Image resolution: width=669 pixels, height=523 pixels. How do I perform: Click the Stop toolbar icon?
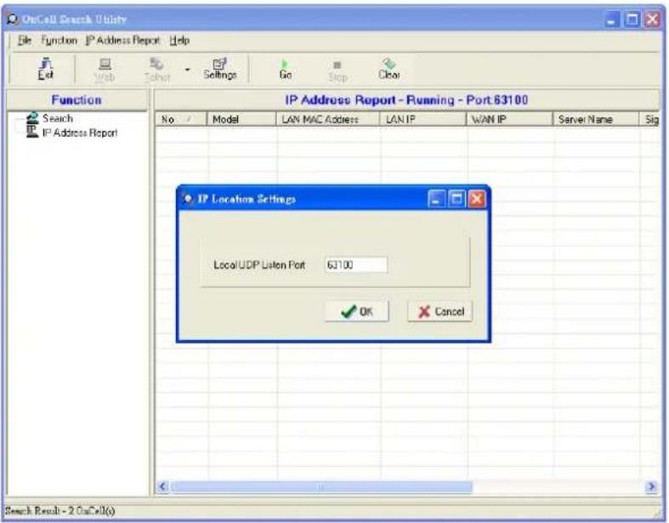point(337,71)
